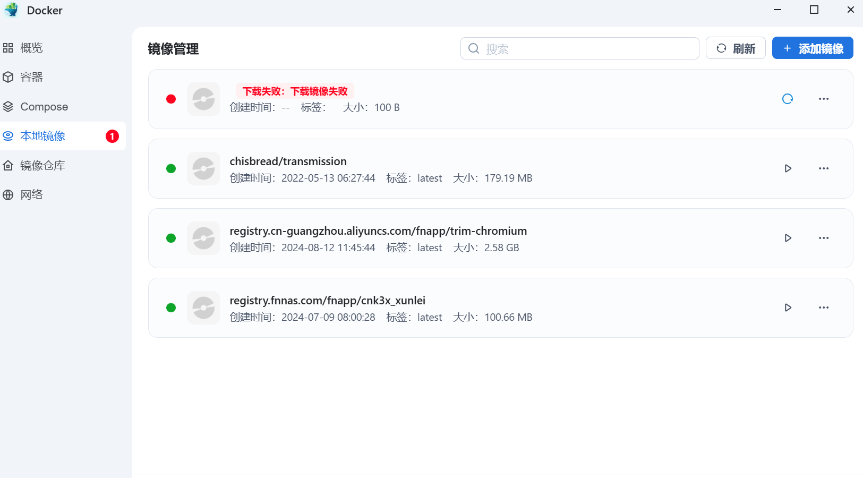Open more options for trim-chromium image
863x478 pixels.
[x=824, y=238]
